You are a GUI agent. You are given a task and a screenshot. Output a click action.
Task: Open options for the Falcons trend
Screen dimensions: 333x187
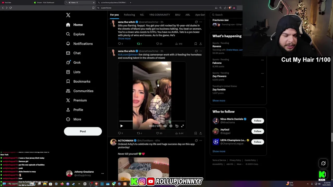(262, 60)
